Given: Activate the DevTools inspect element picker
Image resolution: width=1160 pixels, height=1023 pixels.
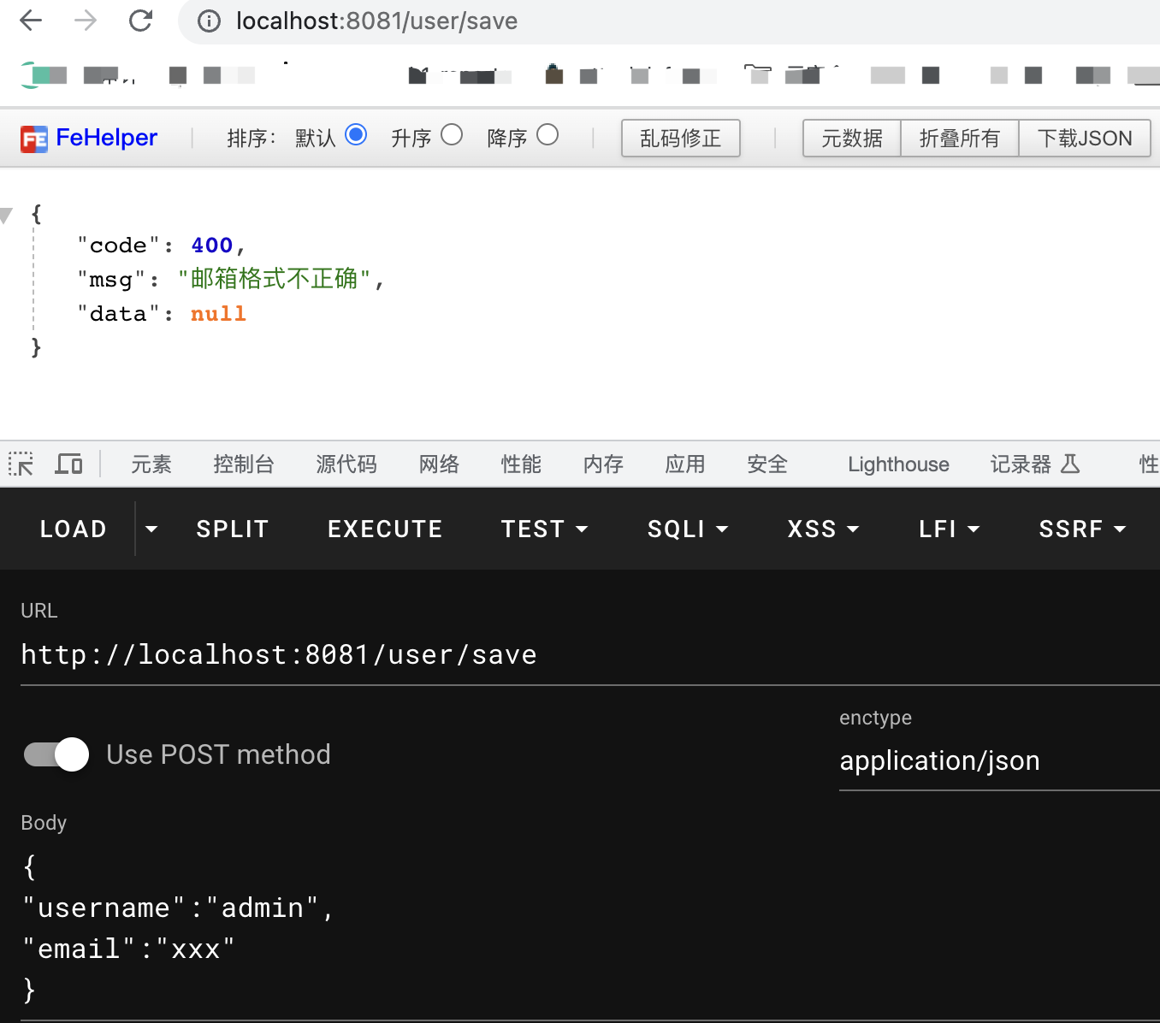Looking at the screenshot, I should coord(21,464).
